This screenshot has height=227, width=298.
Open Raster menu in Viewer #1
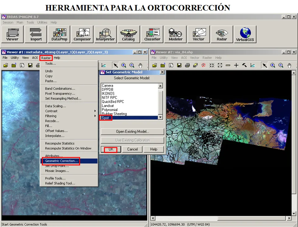tap(46, 58)
